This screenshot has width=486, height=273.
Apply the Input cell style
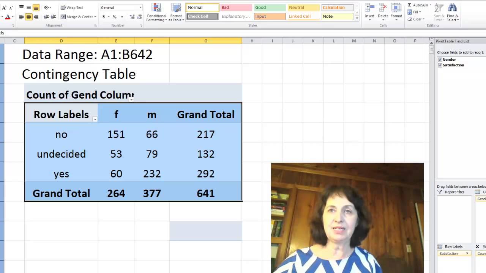tap(270, 16)
